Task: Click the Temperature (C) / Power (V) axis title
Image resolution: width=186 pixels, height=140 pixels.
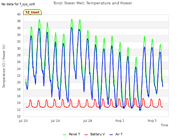Action: pyautogui.click(x=4, y=66)
